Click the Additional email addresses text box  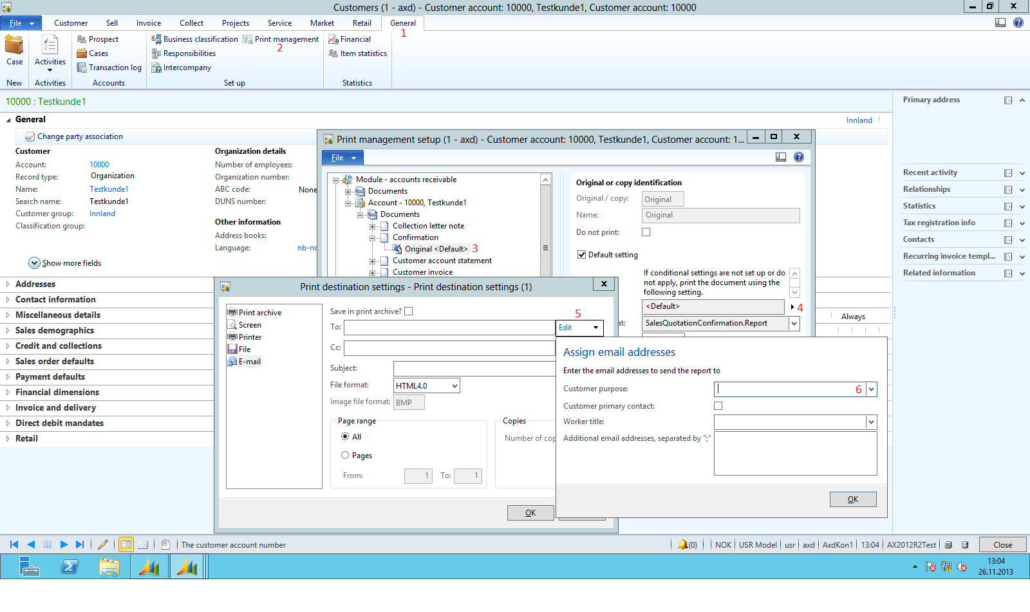(x=795, y=453)
